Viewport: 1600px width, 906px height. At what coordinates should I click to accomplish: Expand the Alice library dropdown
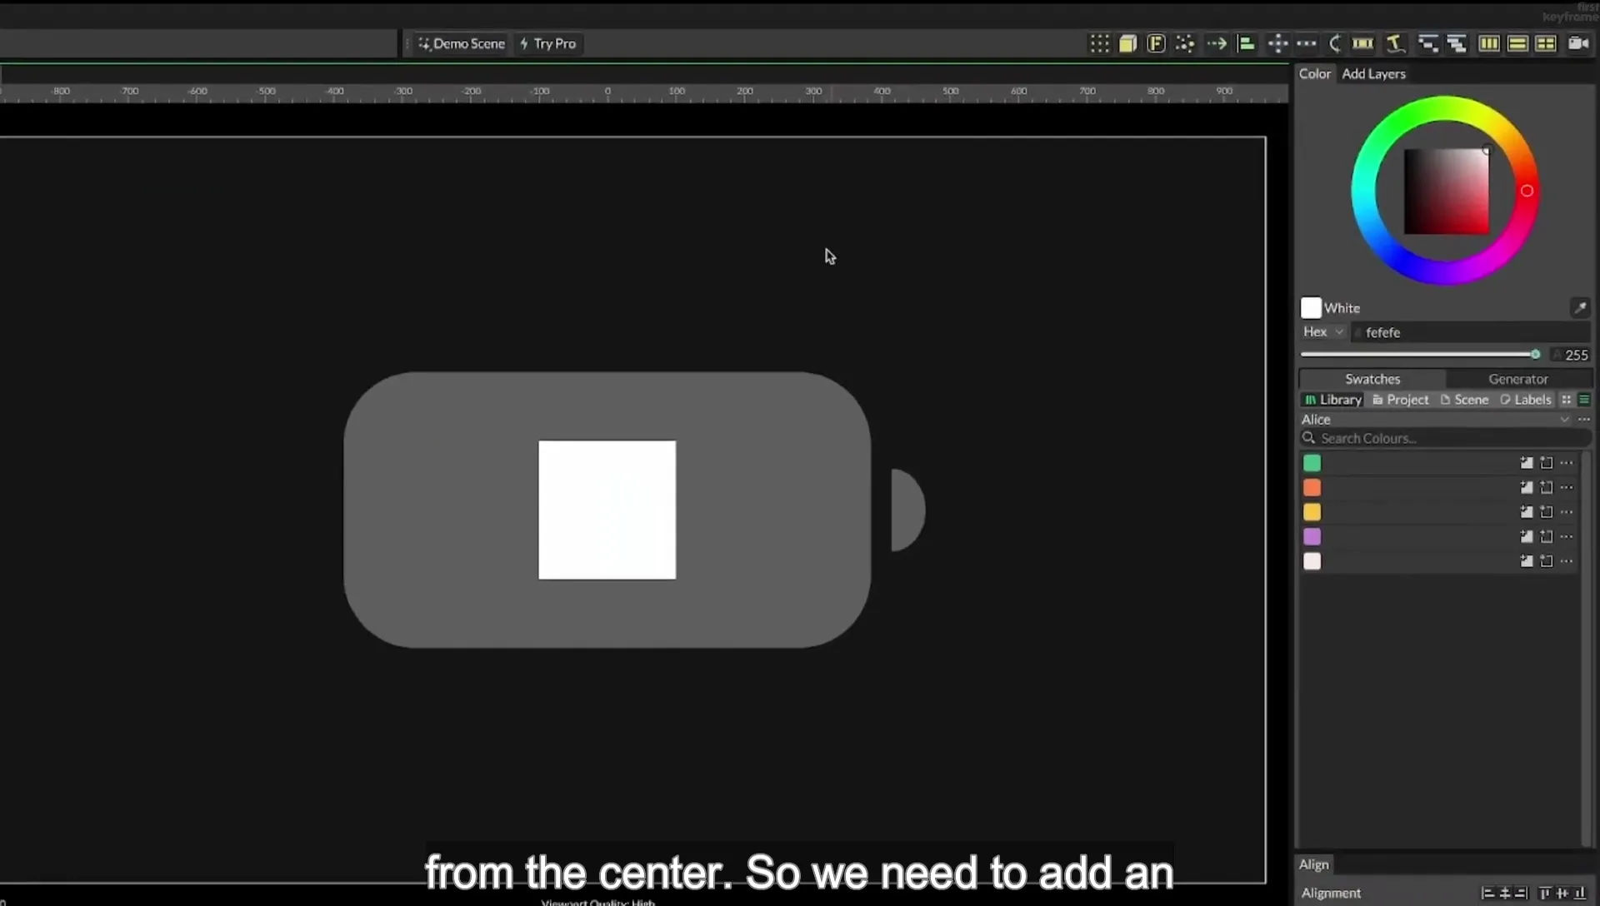1564,420
